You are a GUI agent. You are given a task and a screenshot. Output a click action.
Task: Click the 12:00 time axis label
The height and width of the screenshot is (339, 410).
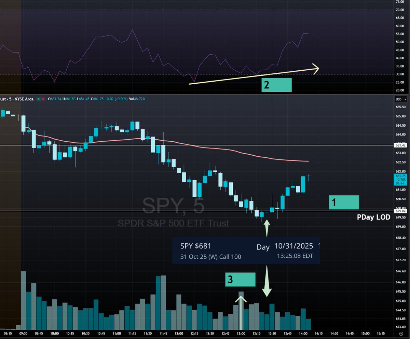coord(179,333)
